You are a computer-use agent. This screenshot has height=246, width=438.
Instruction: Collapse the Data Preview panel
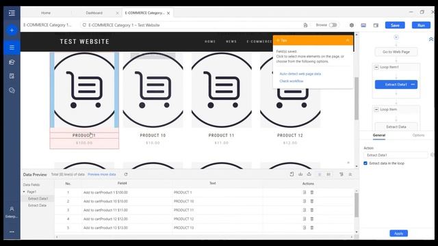(350, 174)
